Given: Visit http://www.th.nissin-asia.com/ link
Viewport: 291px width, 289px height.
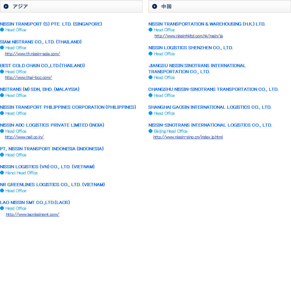Looking at the screenshot, I should [32, 54].
